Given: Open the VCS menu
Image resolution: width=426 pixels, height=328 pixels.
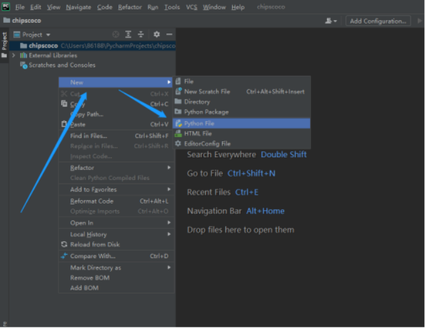Looking at the screenshot, I should [x=192, y=7].
